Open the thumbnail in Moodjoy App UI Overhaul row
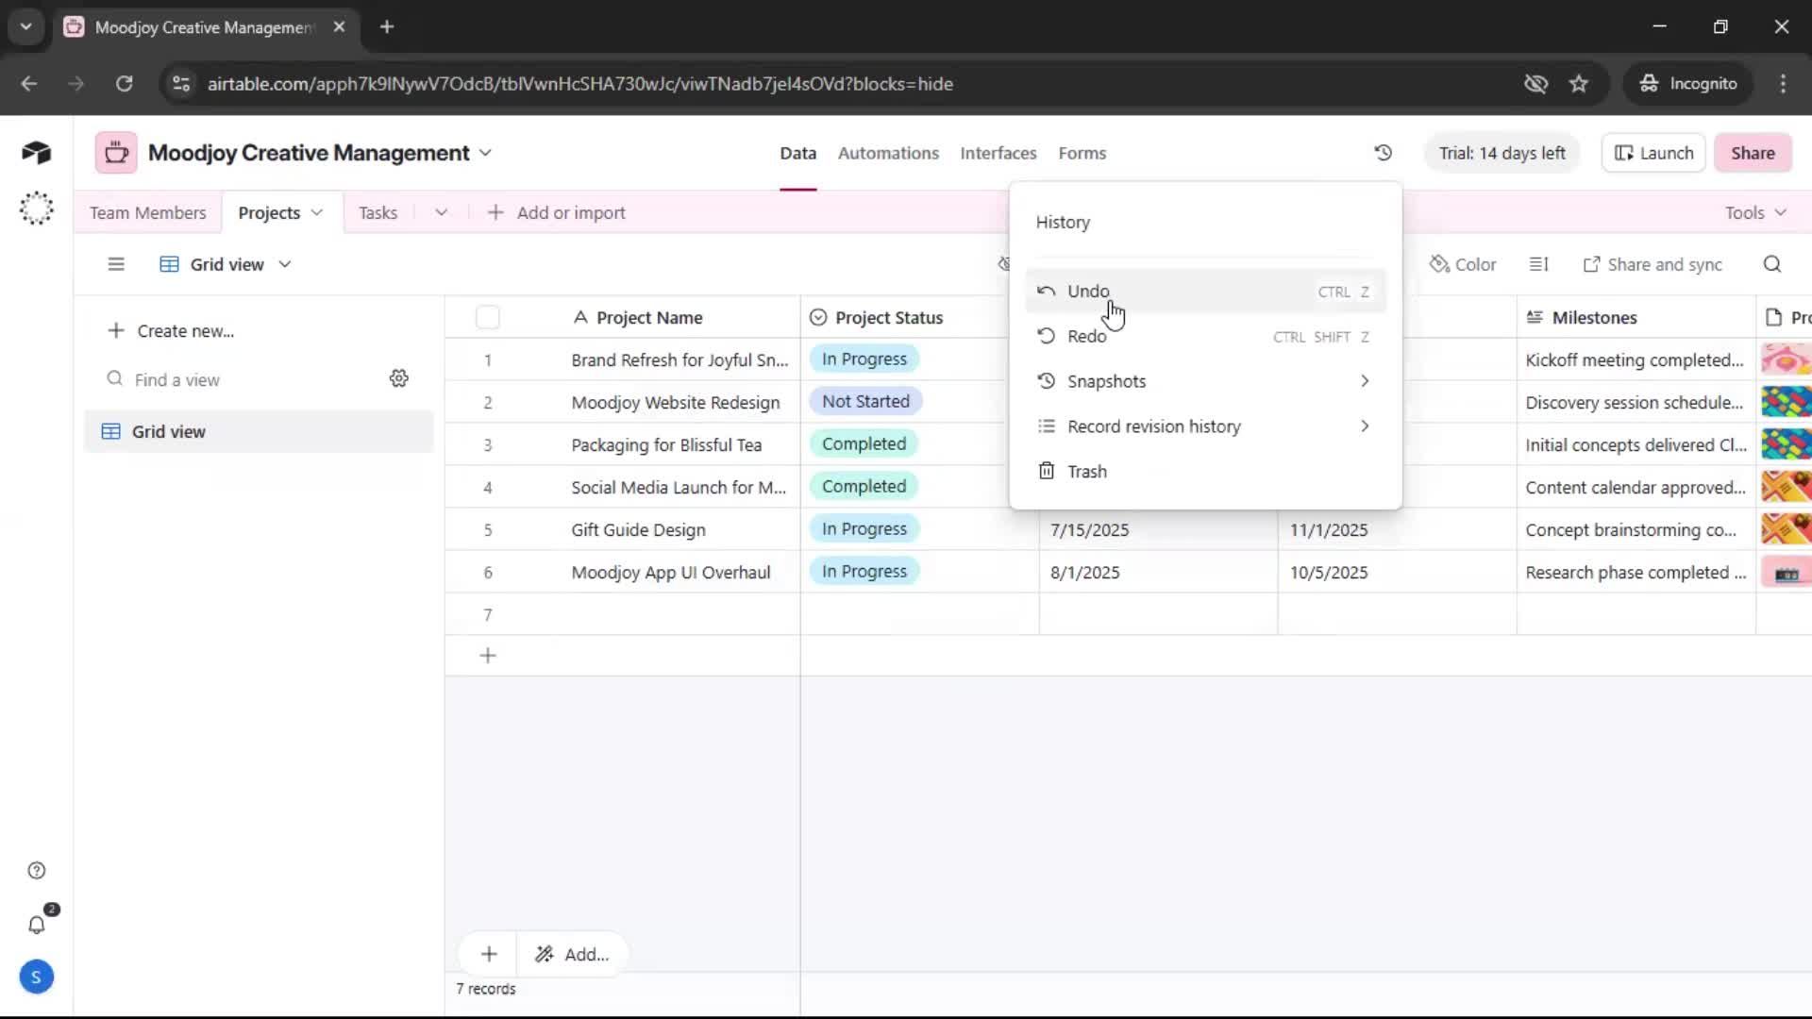The width and height of the screenshot is (1812, 1019). pos(1786,572)
